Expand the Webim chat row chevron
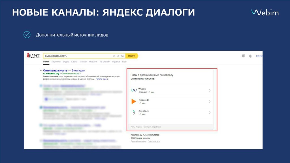290x163 pixels. tap(210, 90)
